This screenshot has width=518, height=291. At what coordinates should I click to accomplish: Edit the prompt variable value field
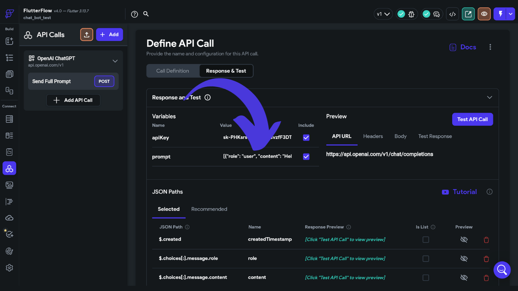coord(257,156)
